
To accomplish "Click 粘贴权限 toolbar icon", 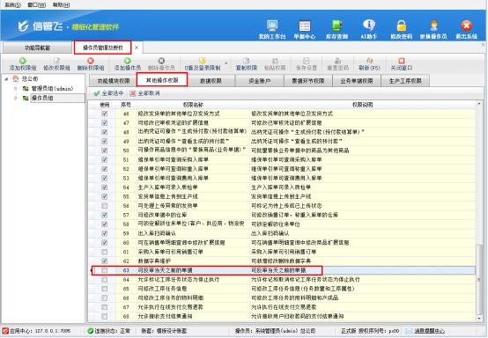I will tap(275, 61).
